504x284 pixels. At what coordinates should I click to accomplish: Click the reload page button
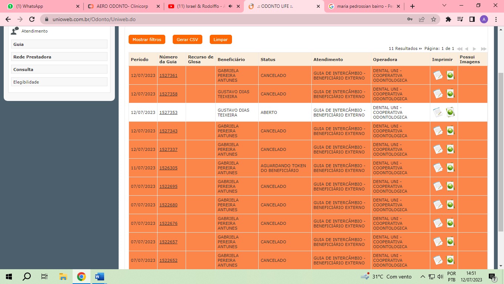point(32,19)
